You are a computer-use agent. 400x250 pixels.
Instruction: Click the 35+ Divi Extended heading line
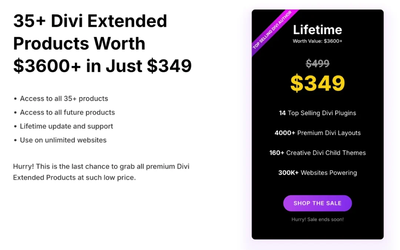(90, 21)
